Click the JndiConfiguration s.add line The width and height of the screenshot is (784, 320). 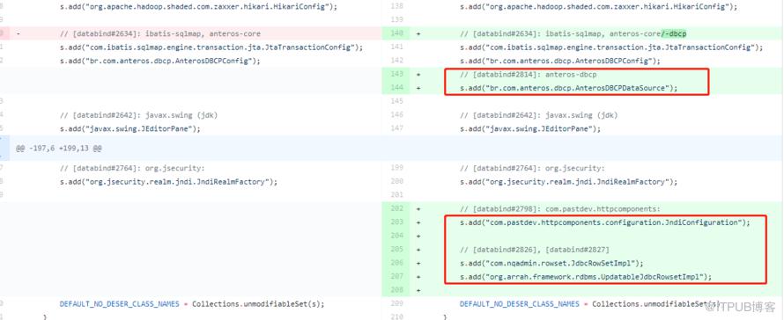[x=605, y=222]
